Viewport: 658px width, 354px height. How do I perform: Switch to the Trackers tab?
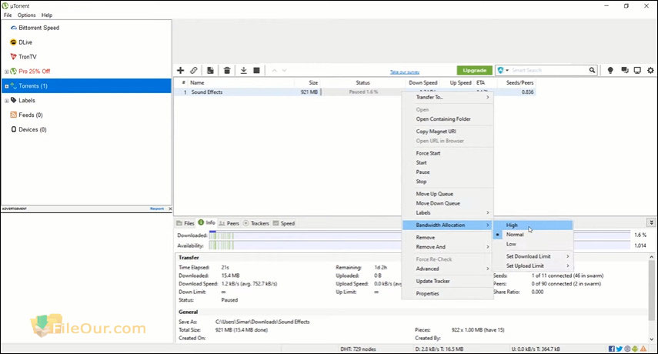[259, 223]
